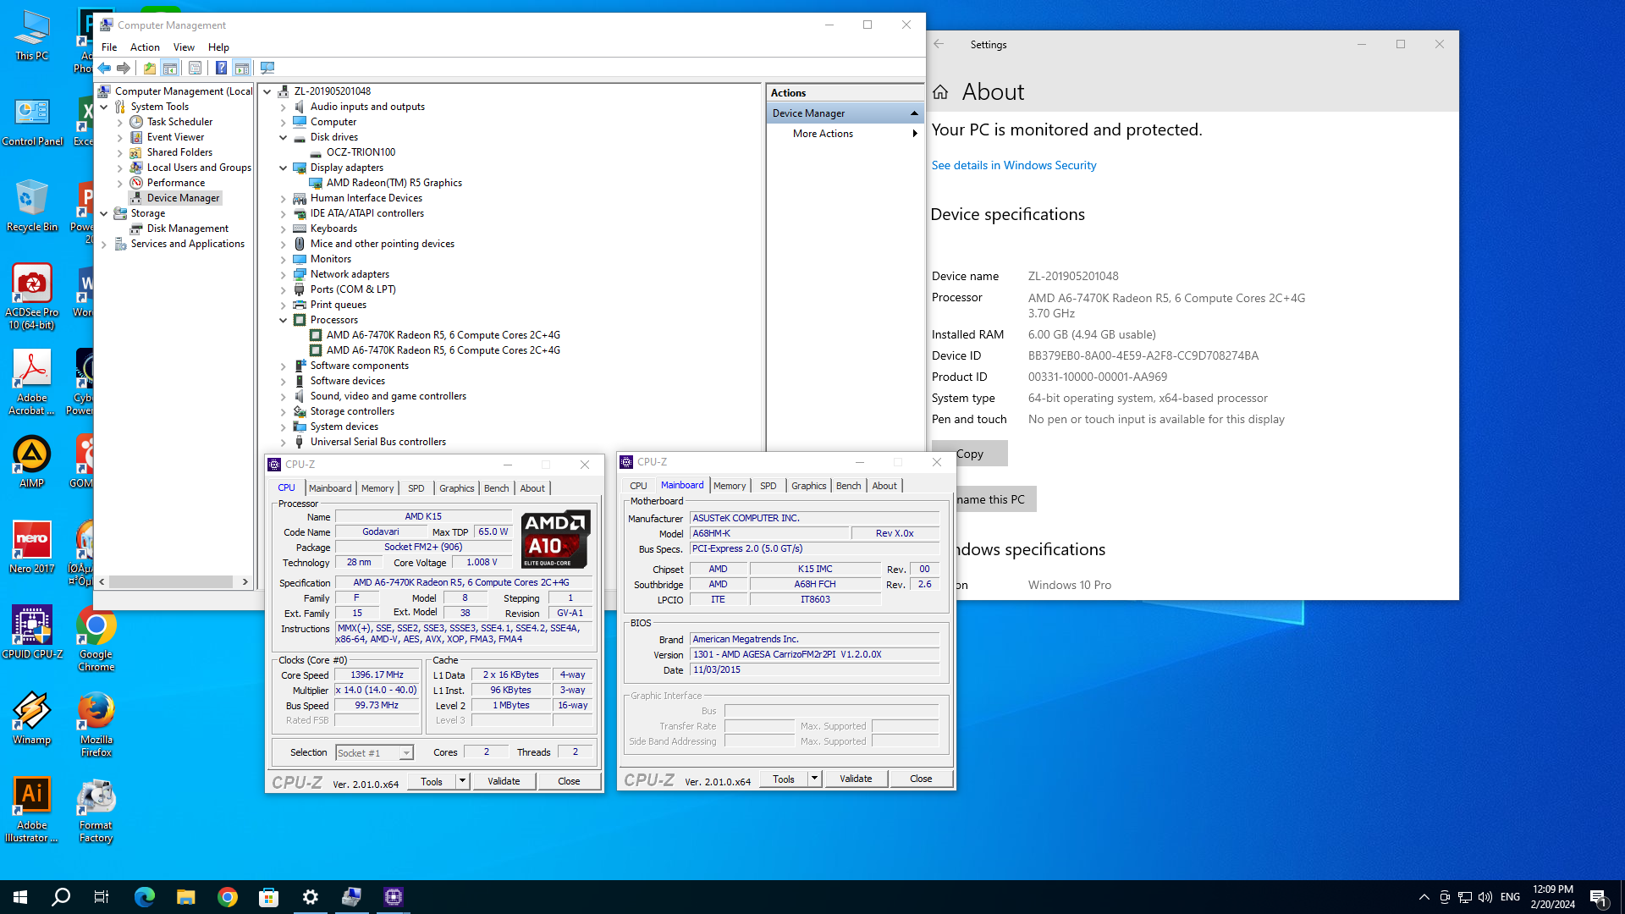Select the Winamp desktop icon
1625x914 pixels.
coord(32,719)
